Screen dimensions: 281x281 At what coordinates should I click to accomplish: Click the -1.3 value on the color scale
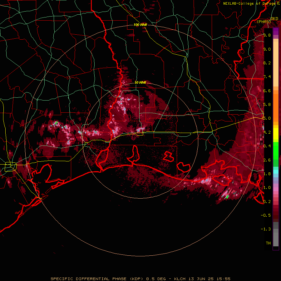[266, 229]
